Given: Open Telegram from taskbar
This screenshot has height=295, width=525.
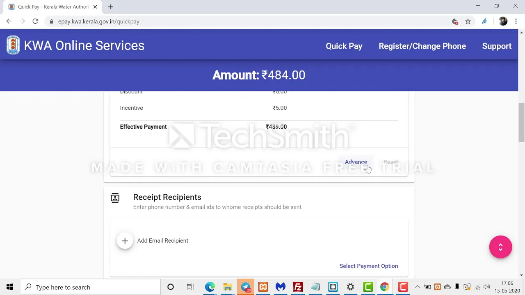Looking at the screenshot, I should coord(245,287).
